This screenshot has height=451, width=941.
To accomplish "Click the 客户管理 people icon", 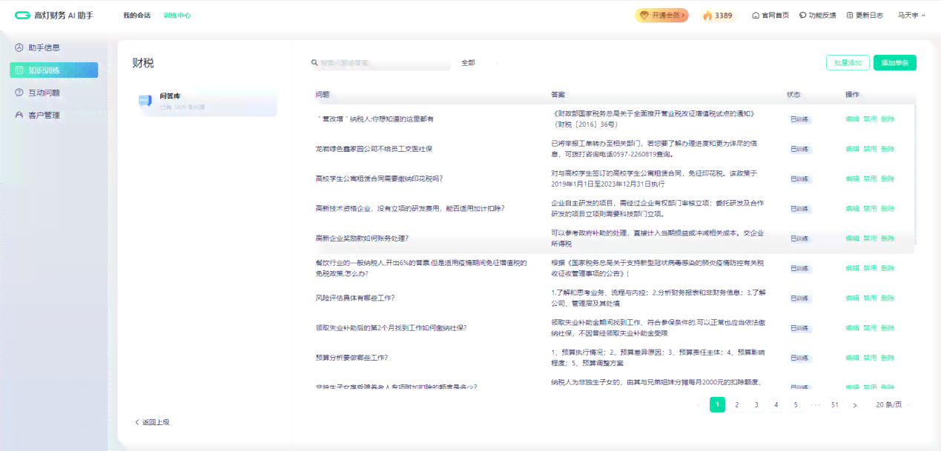I will (x=19, y=115).
